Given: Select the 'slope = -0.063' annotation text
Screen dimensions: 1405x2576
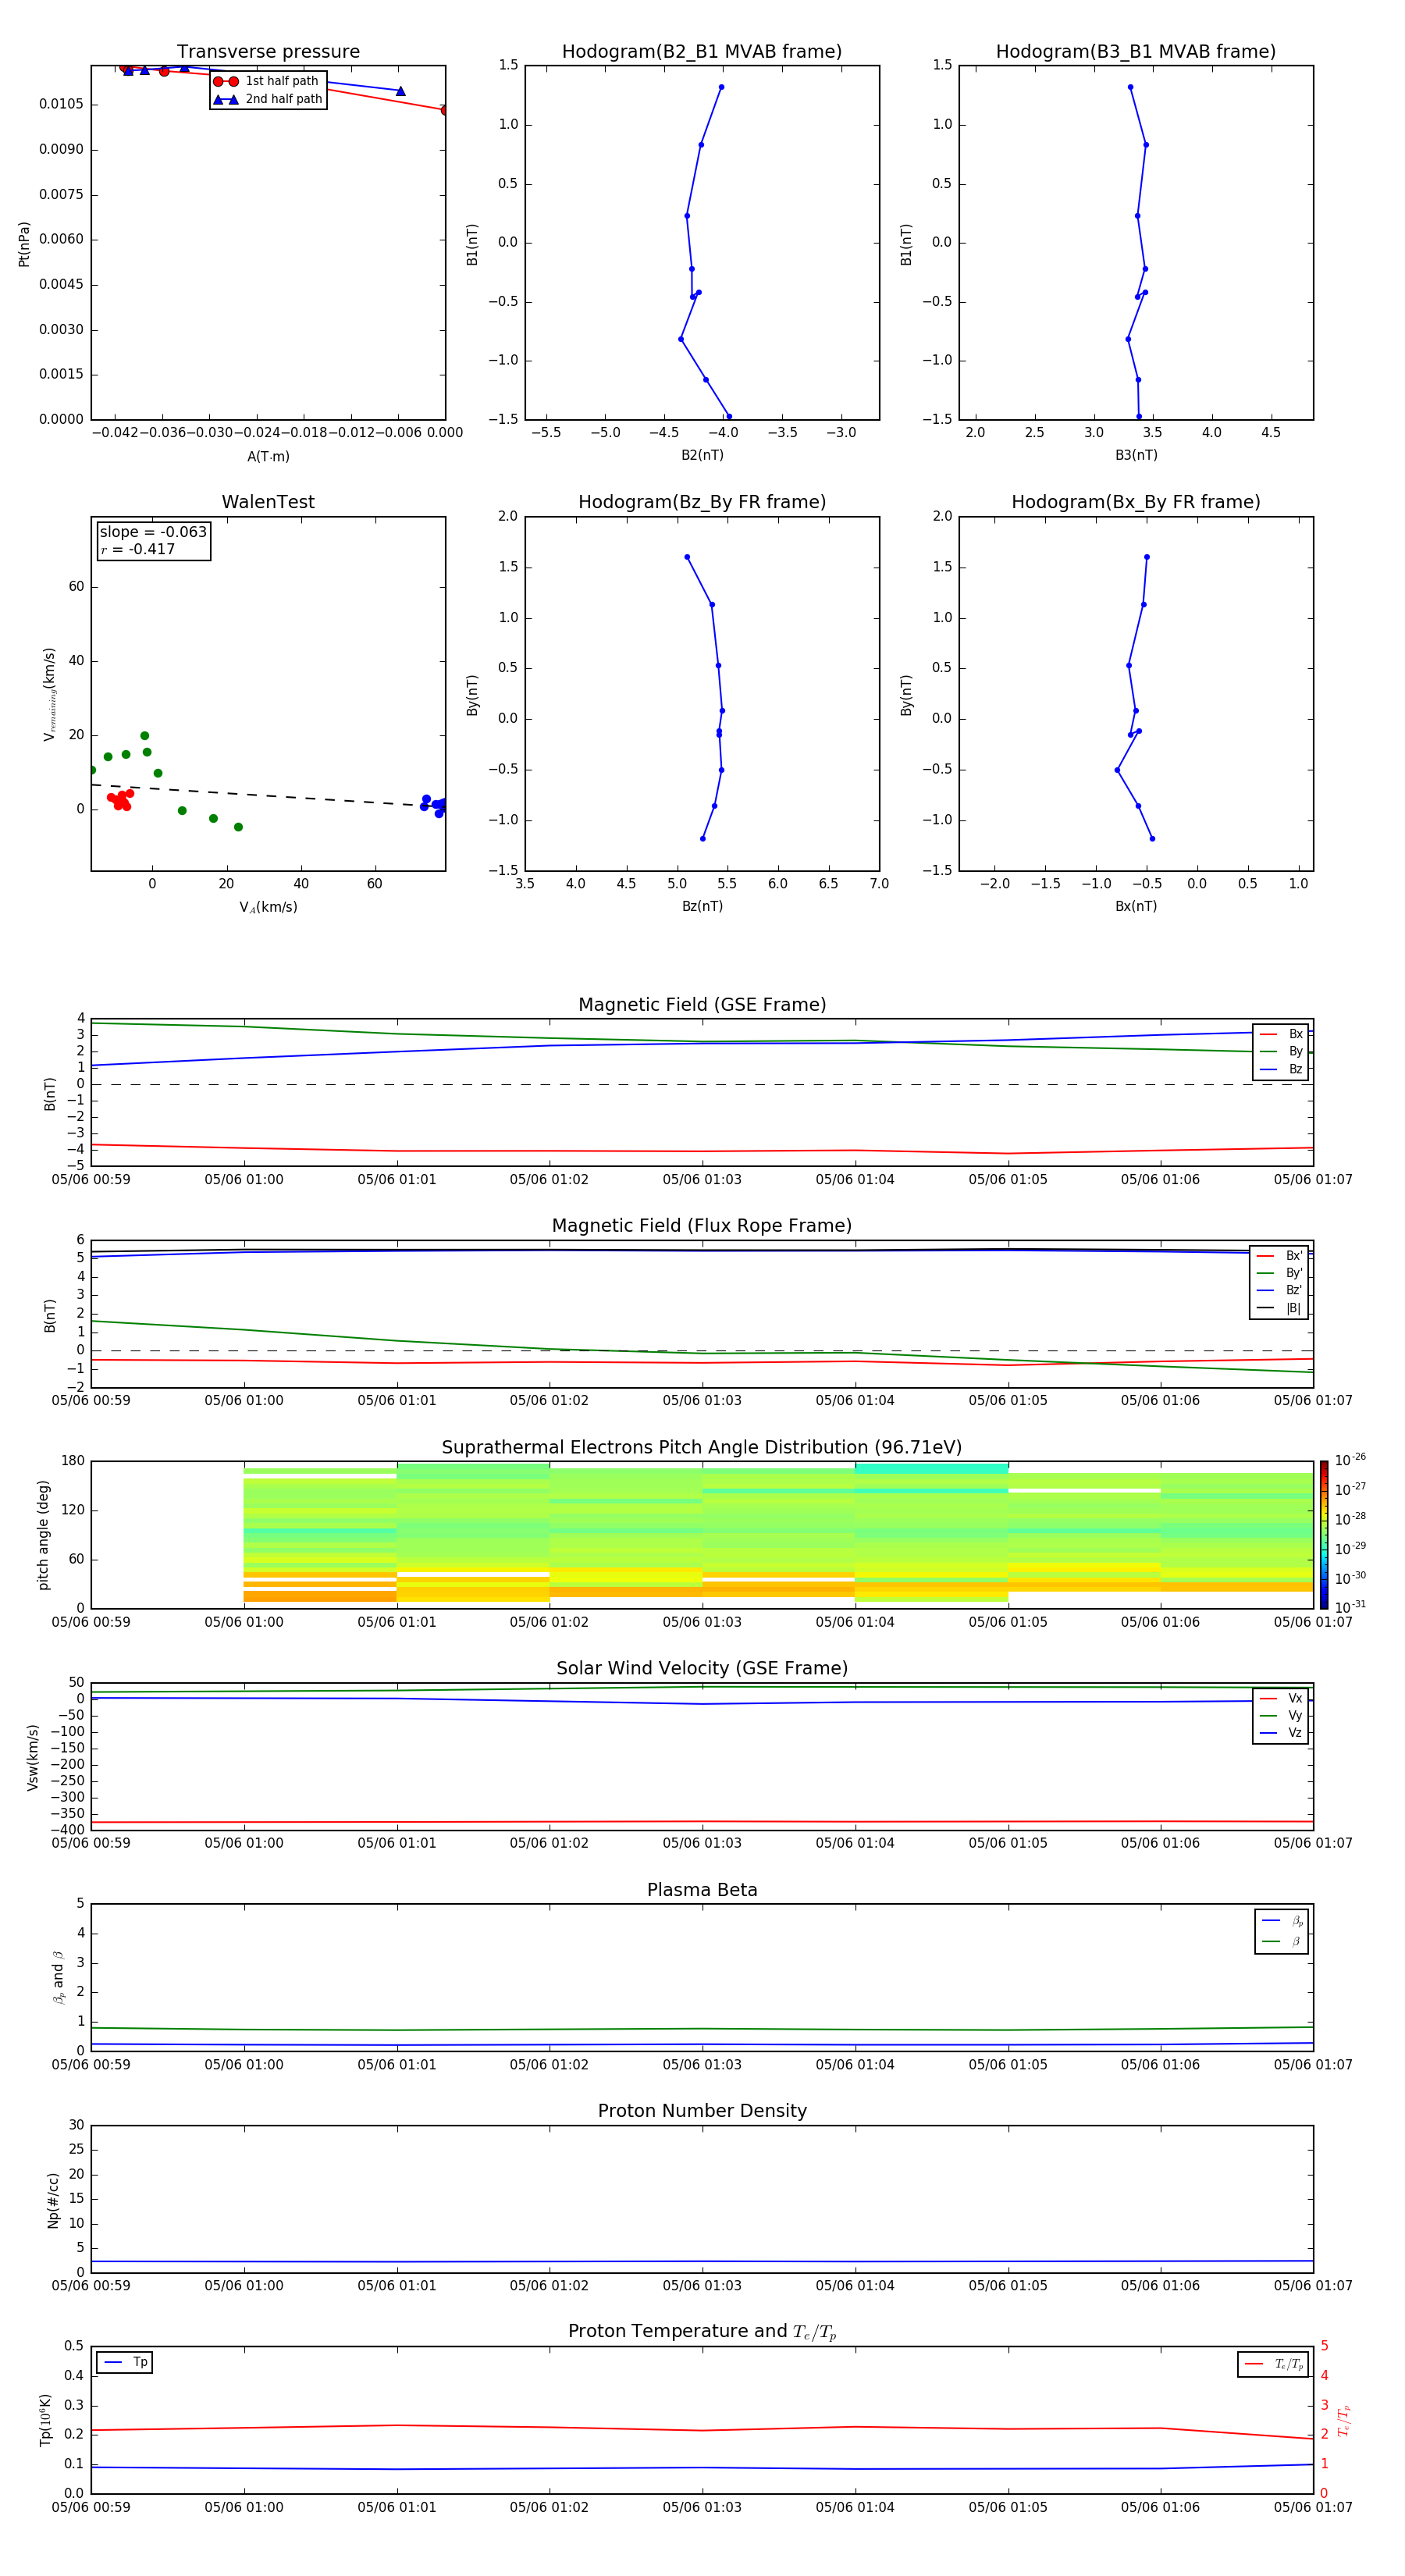Looking at the screenshot, I should click(x=153, y=532).
